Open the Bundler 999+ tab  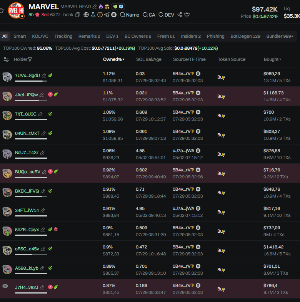click(280, 36)
